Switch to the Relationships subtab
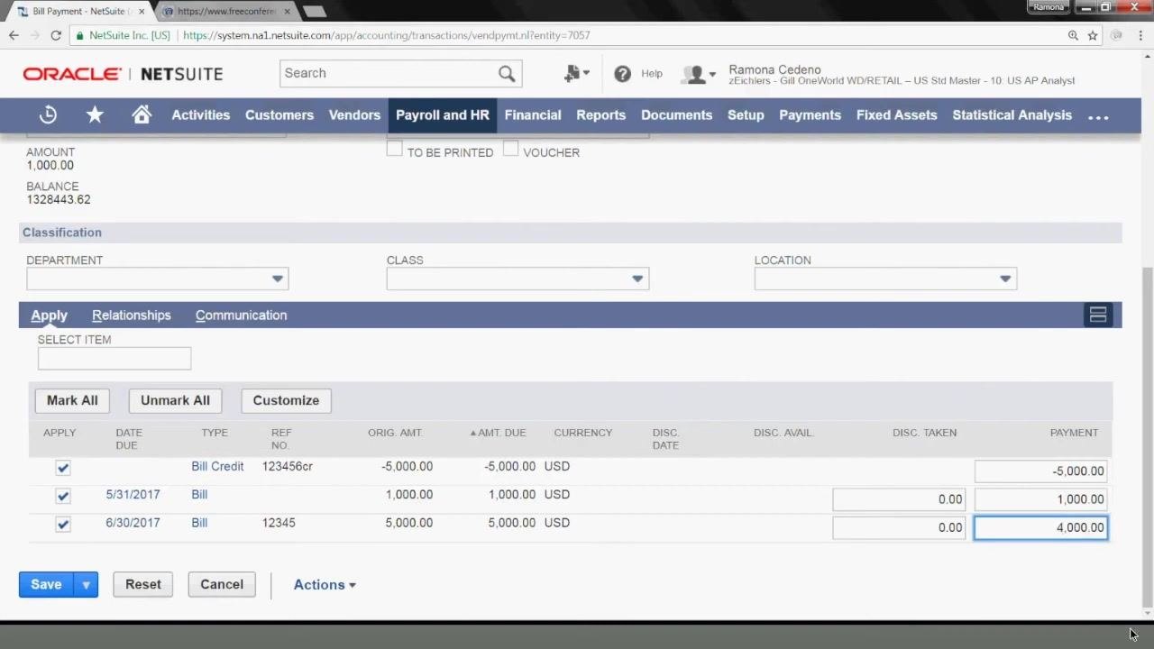 click(132, 315)
